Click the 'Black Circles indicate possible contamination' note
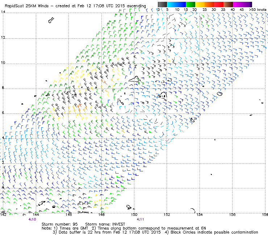 (x=214, y=232)
